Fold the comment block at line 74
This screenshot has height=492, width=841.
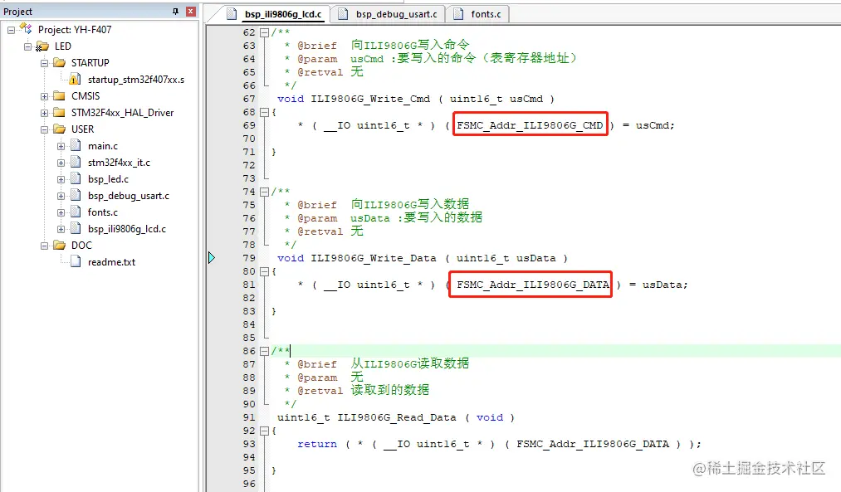point(264,192)
